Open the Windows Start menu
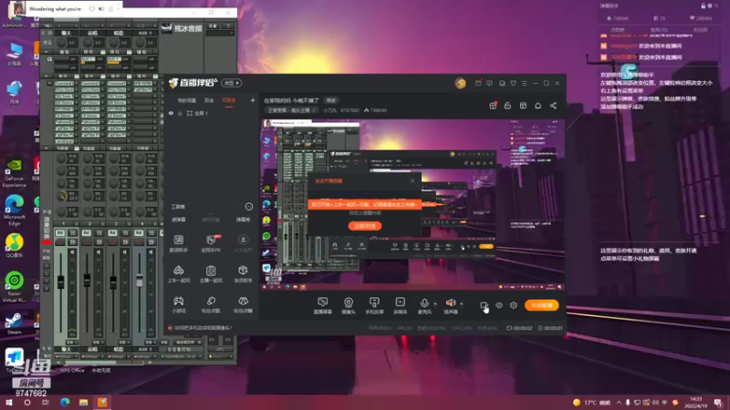The height and width of the screenshot is (410, 730). click(x=9, y=402)
